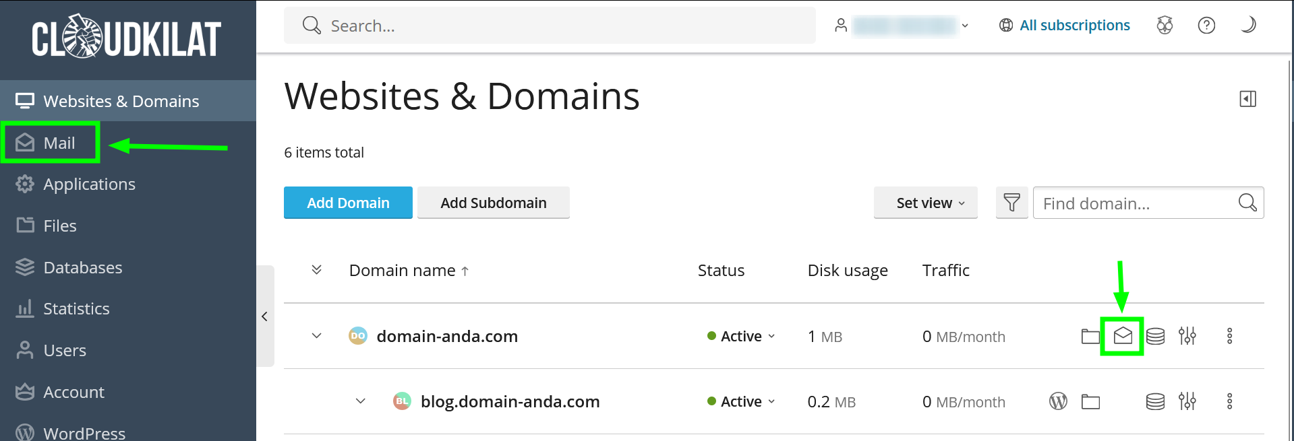1294x441 pixels.
Task: Open Websites & Domains in sidebar
Action: [128, 101]
